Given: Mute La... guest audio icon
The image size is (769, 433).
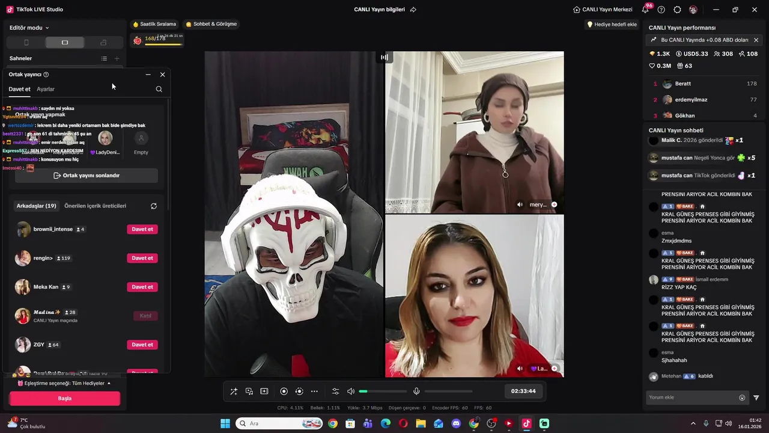Looking at the screenshot, I should click(520, 369).
